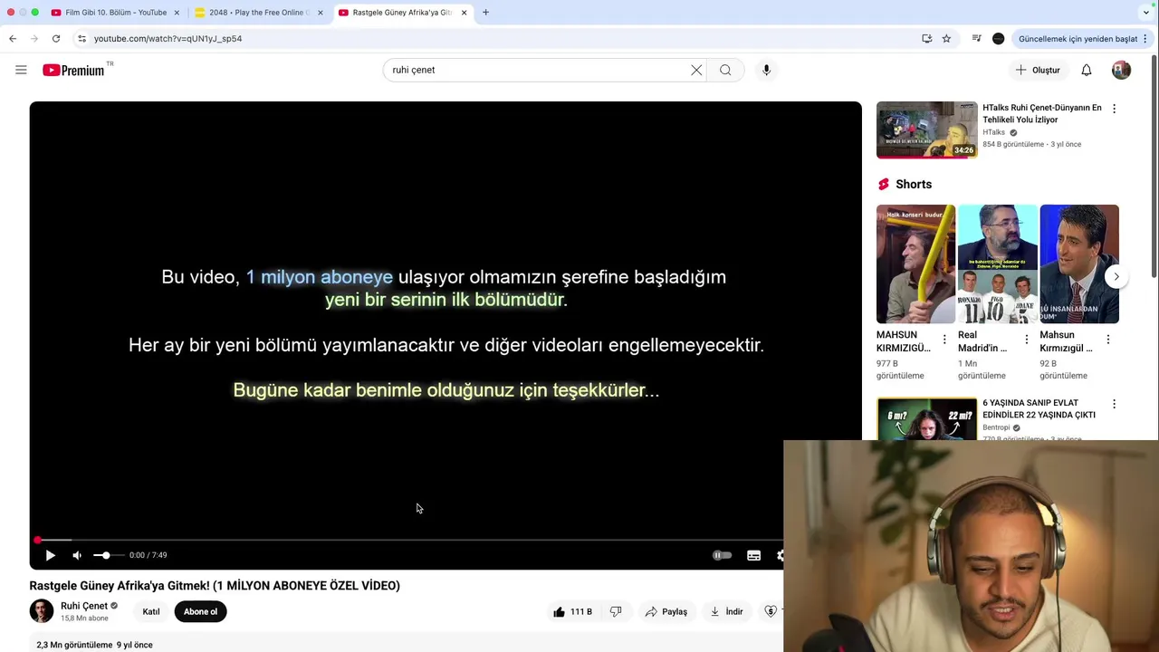This screenshot has height=652, width=1159.
Task: Like the video (111 B)
Action: (572, 611)
